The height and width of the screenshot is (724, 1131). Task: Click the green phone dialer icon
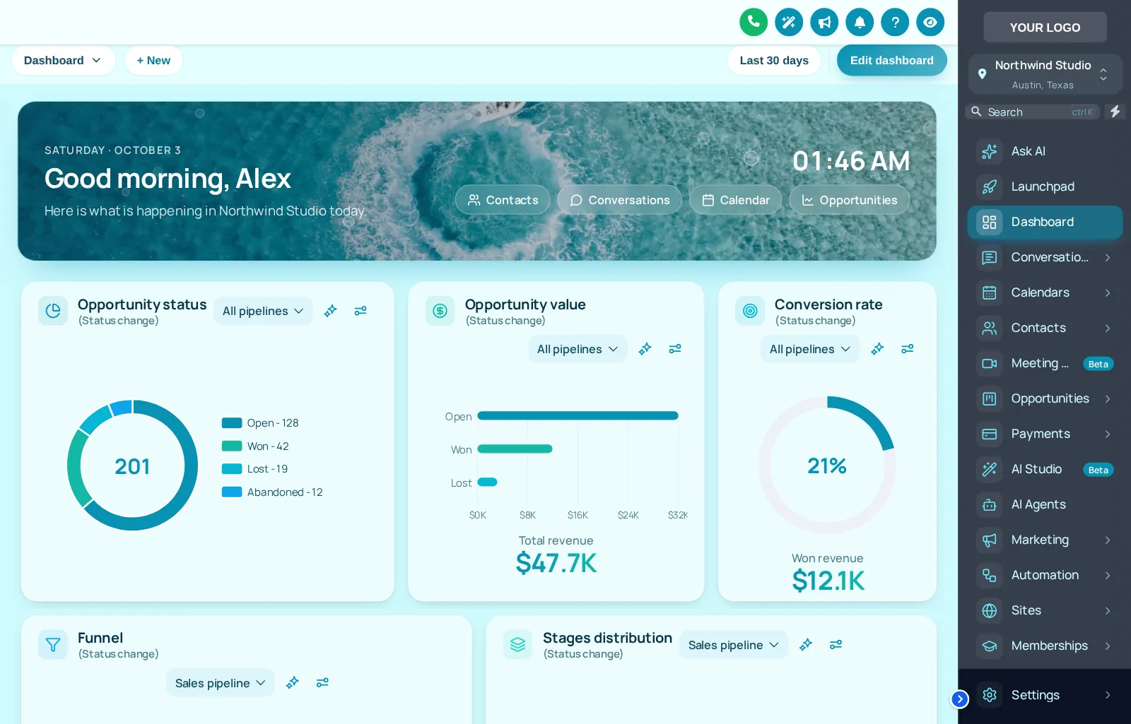pyautogui.click(x=754, y=22)
